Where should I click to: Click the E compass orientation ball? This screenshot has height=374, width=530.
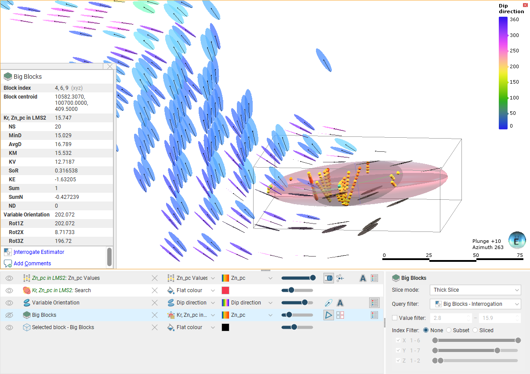coord(517,240)
